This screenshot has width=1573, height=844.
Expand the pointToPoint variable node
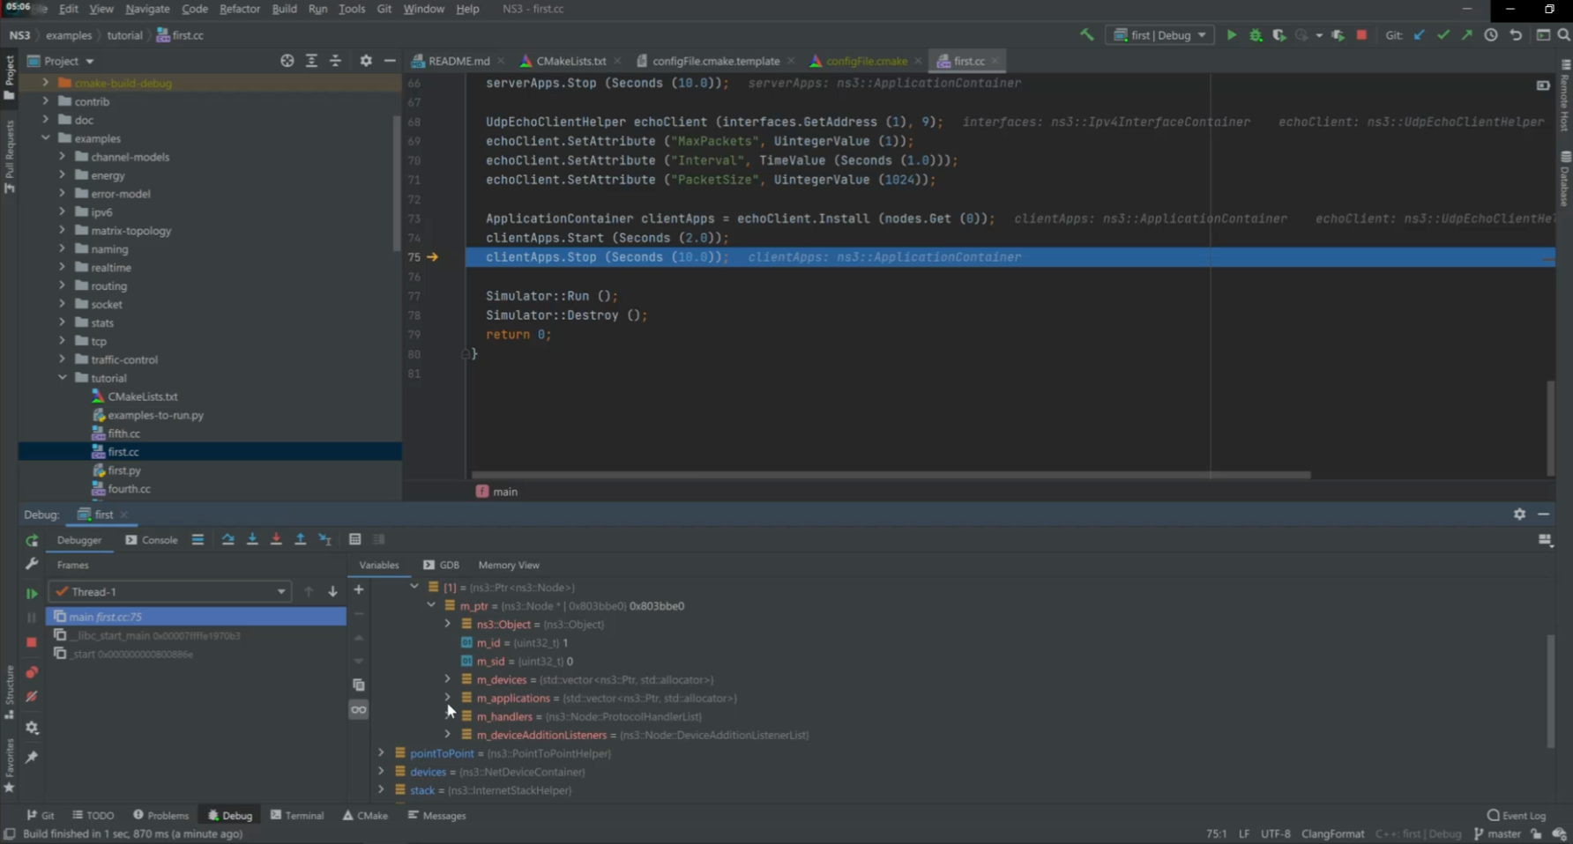pyautogui.click(x=381, y=753)
